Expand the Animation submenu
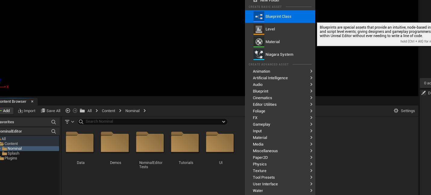431x195 pixels. click(x=280, y=71)
